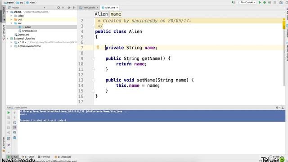Click the Process finished with exit code line
The width and height of the screenshot is (288, 162).
click(43, 121)
